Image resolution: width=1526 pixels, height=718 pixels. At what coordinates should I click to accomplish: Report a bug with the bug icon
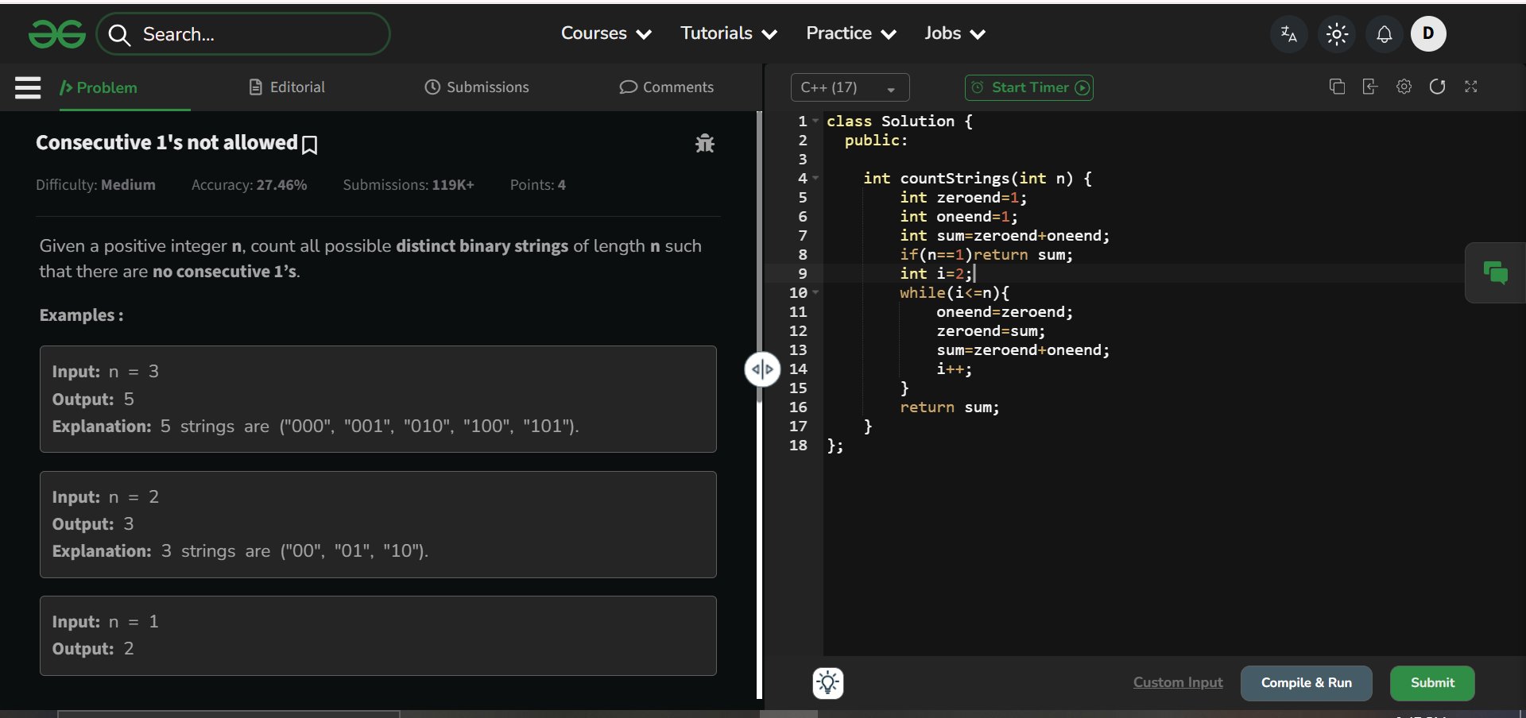point(704,144)
